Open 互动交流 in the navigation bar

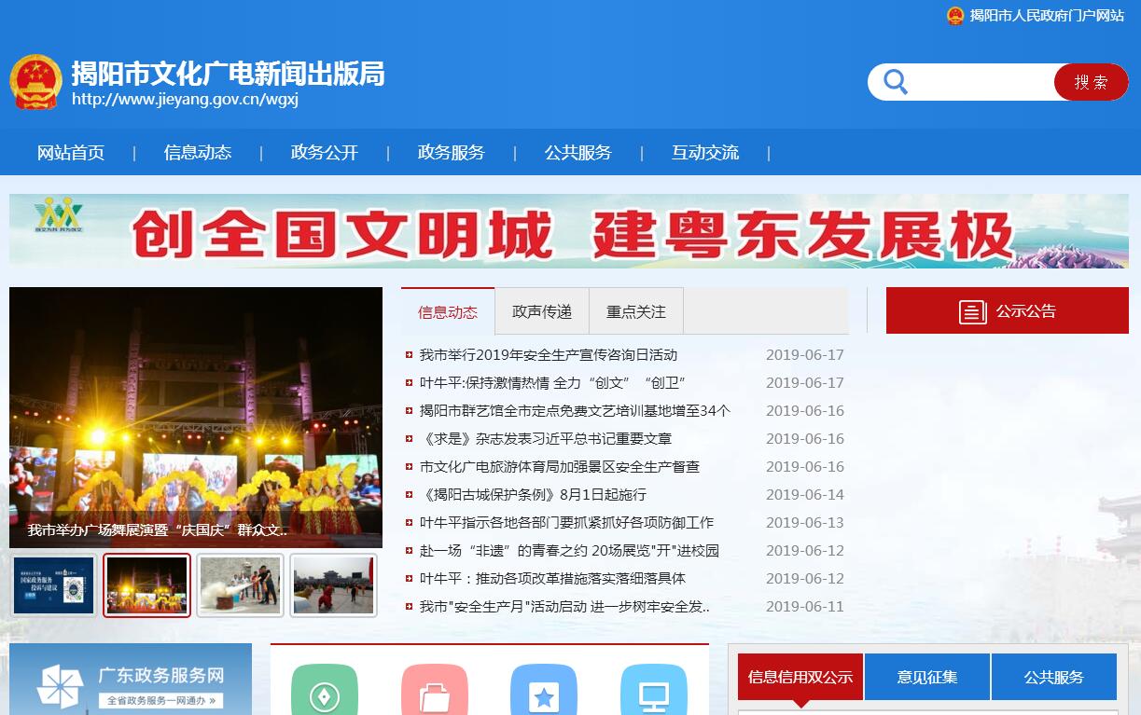(x=705, y=153)
